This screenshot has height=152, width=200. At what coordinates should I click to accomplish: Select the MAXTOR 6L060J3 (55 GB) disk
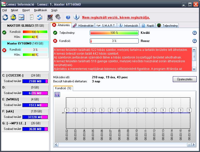click(25, 31)
